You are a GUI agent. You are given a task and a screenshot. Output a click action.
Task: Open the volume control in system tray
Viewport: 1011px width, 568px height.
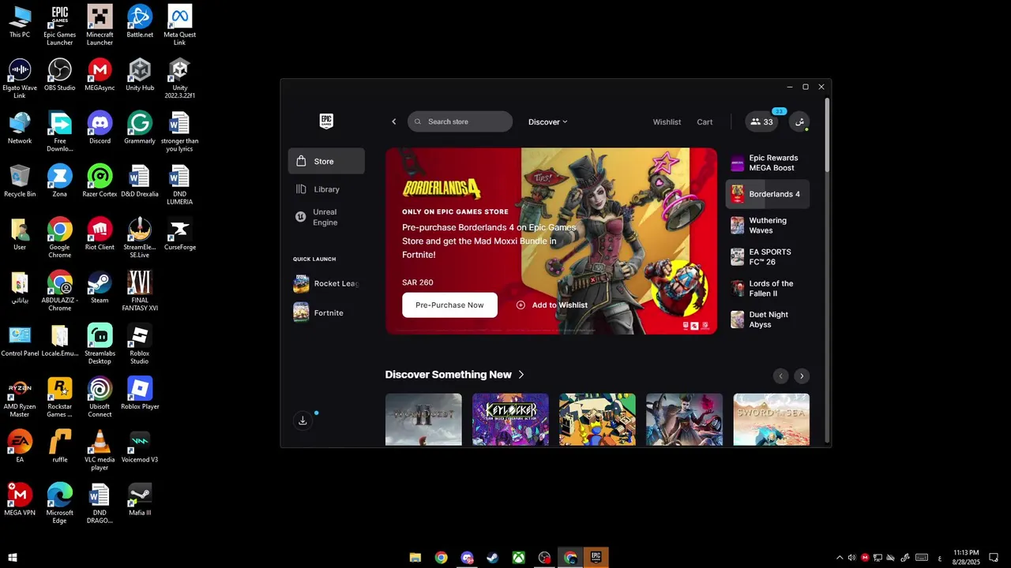tap(852, 558)
